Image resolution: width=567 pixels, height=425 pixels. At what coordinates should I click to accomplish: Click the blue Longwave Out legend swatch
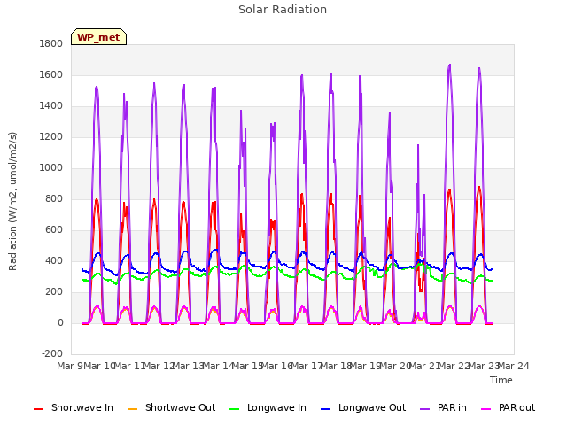pos(325,409)
